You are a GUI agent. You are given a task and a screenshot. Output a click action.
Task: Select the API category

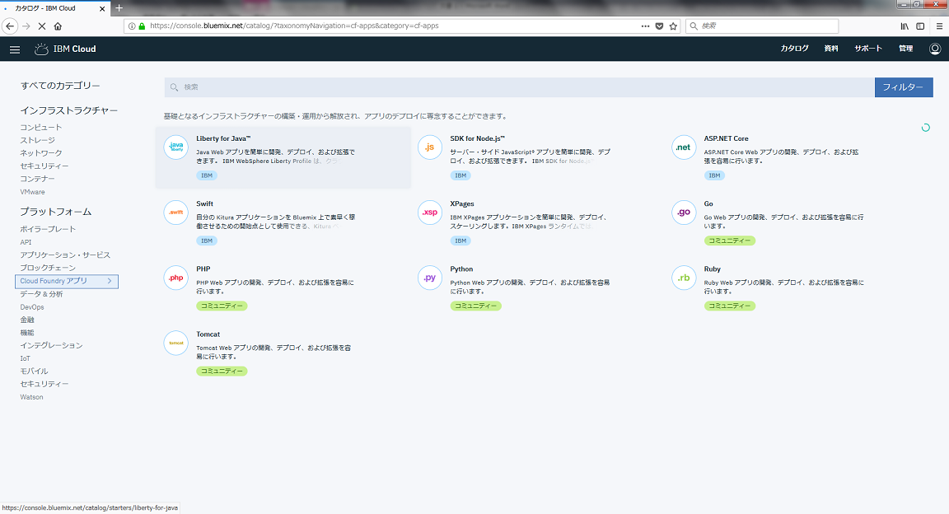coord(26,242)
